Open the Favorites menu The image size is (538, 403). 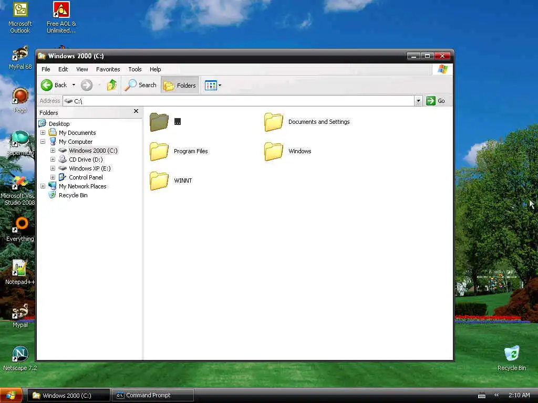[x=108, y=69]
